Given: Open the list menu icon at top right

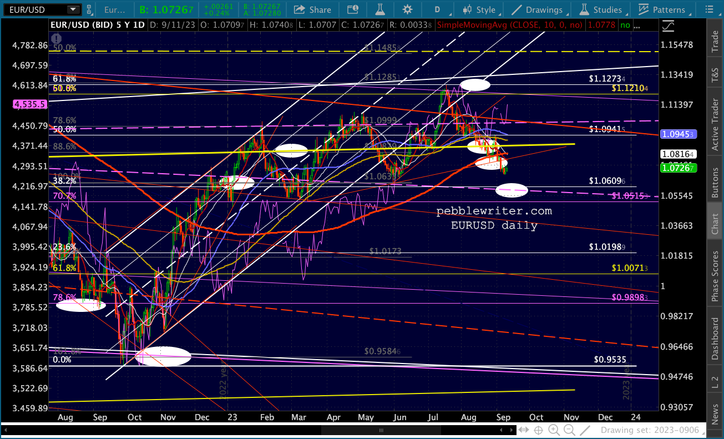Looking at the screenshot, I should [712, 9].
